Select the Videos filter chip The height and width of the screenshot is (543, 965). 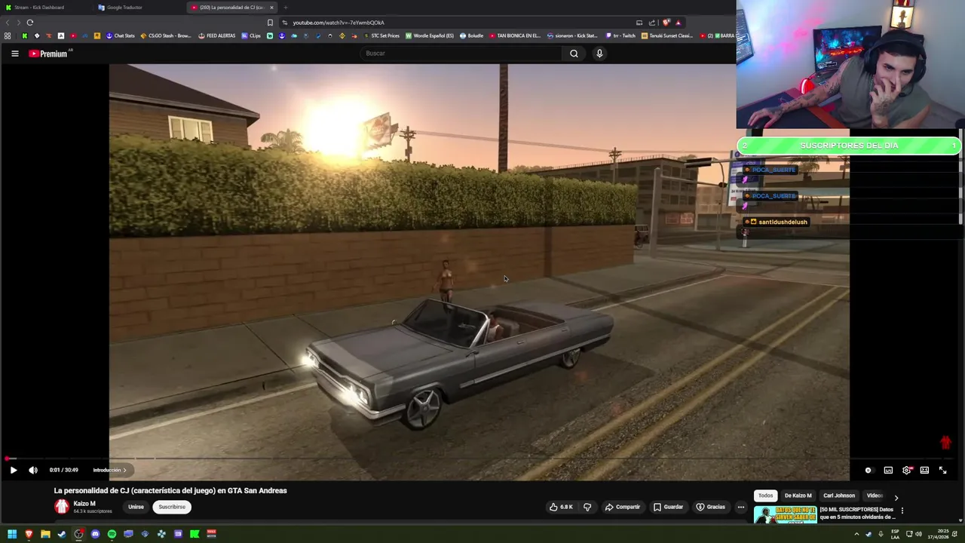[x=875, y=495]
